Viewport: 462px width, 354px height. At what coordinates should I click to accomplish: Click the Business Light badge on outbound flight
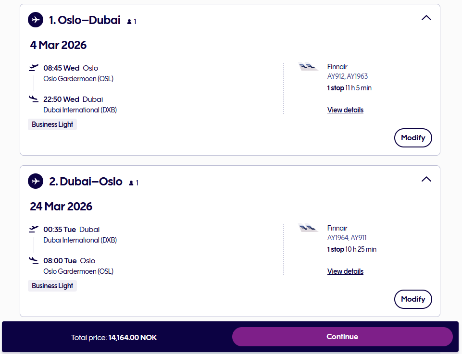coord(52,124)
